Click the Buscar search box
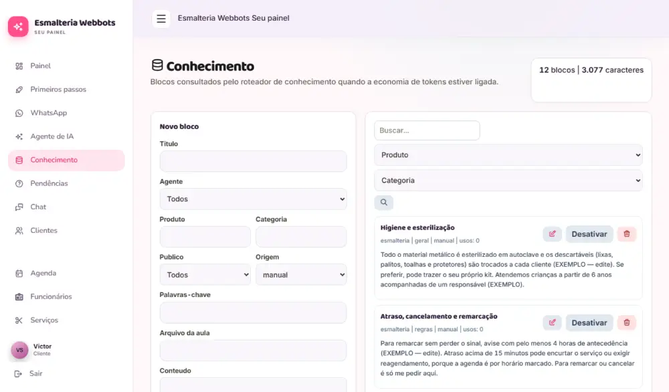This screenshot has width=669, height=392. 427,130
